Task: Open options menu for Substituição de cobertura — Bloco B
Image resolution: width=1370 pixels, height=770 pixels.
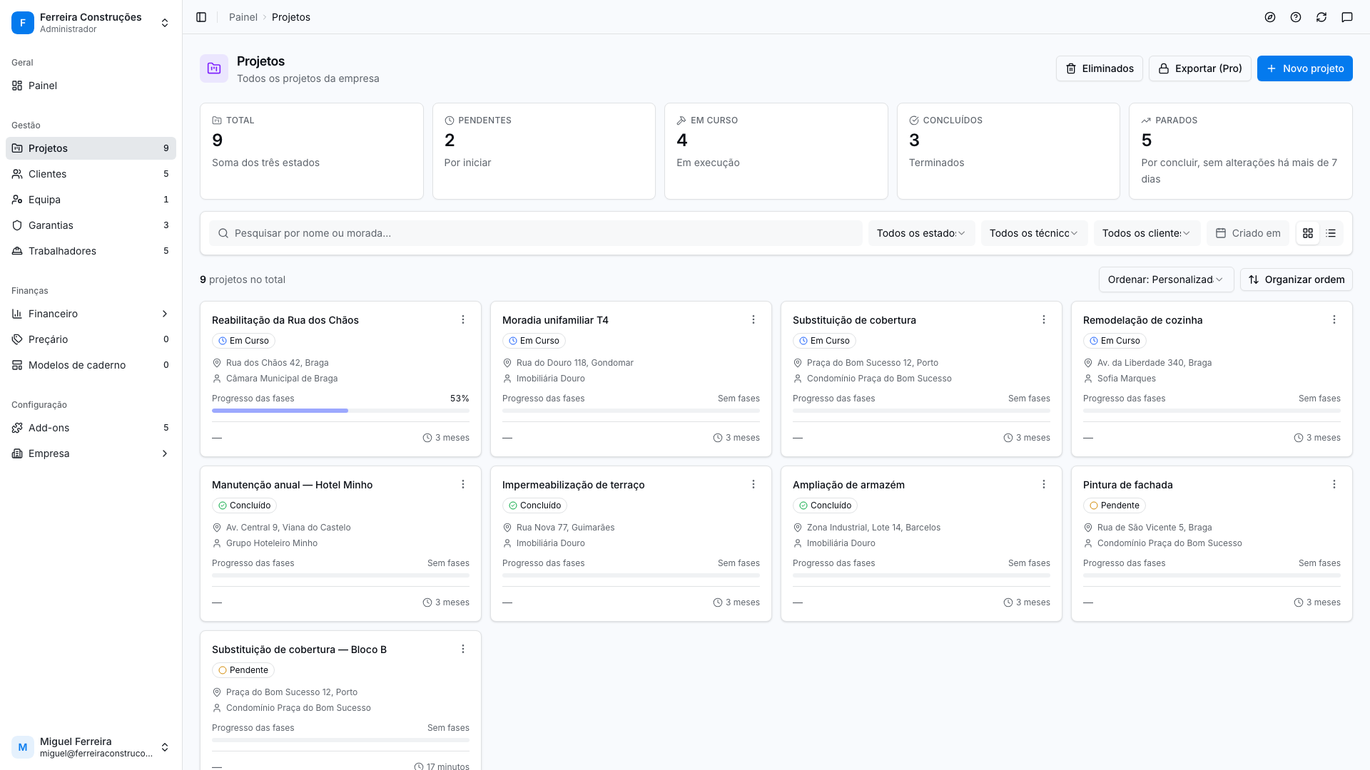Action: tap(463, 649)
